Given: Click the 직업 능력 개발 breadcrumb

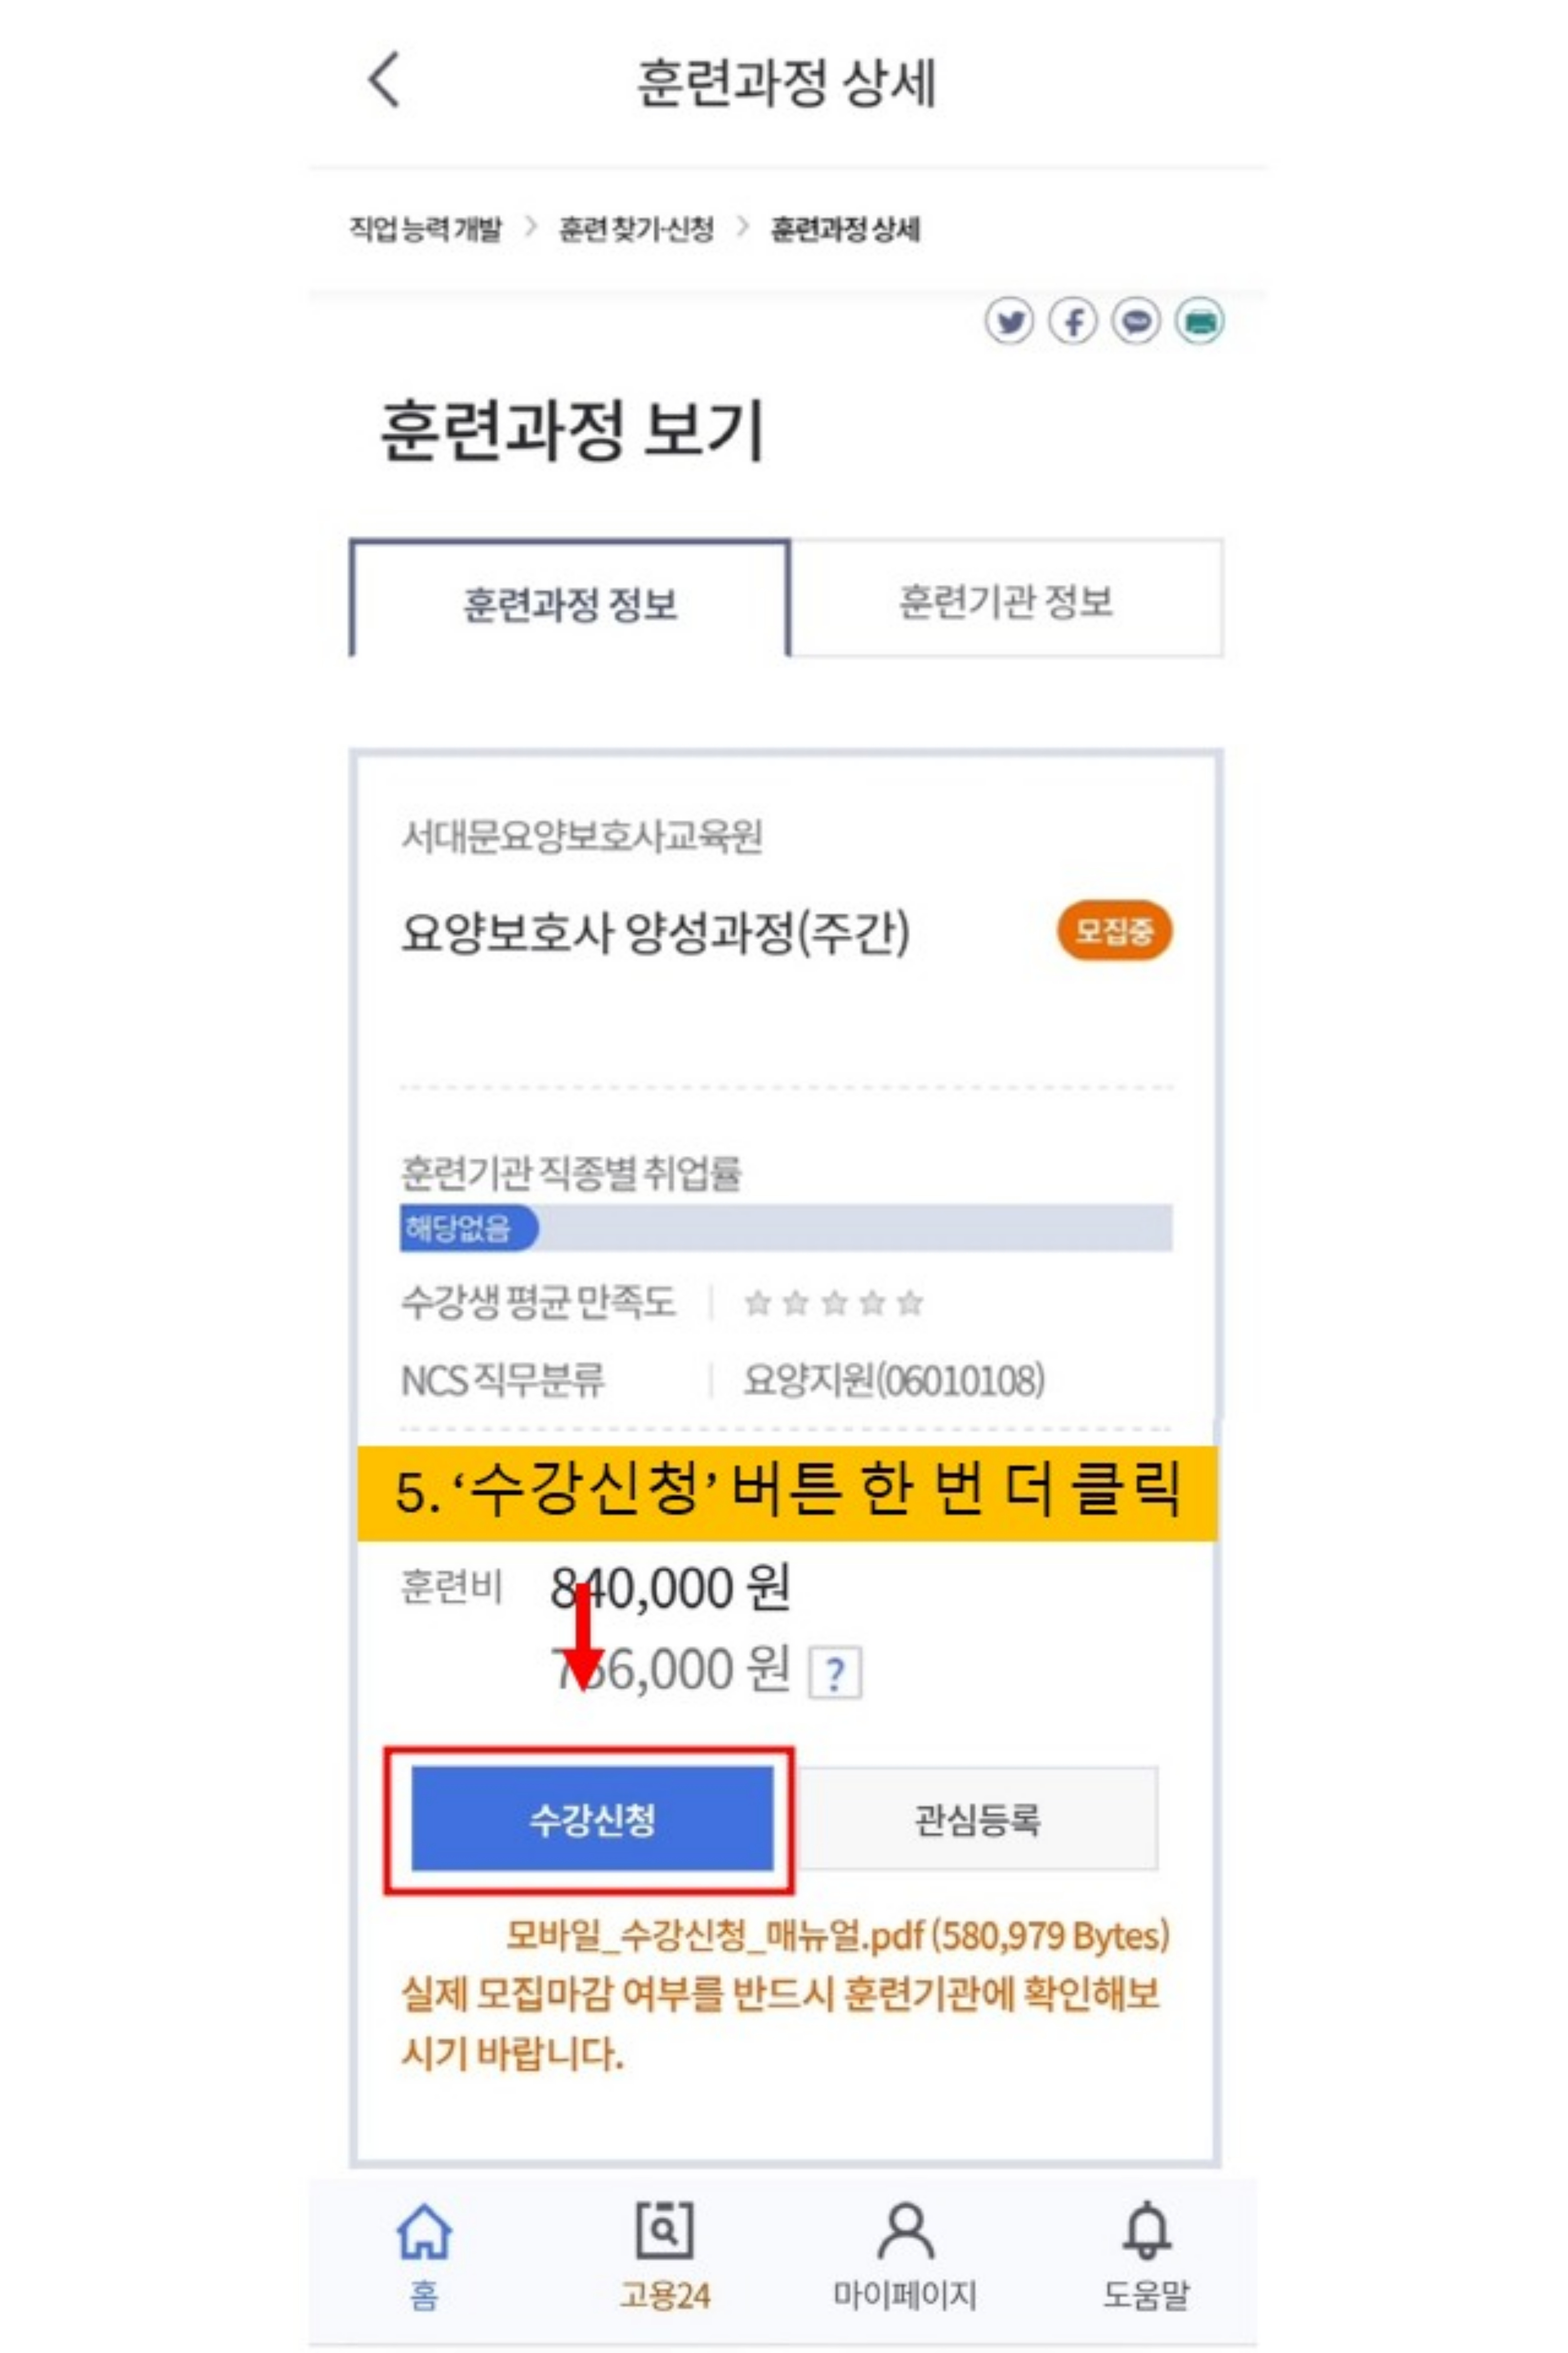Looking at the screenshot, I should 425,229.
